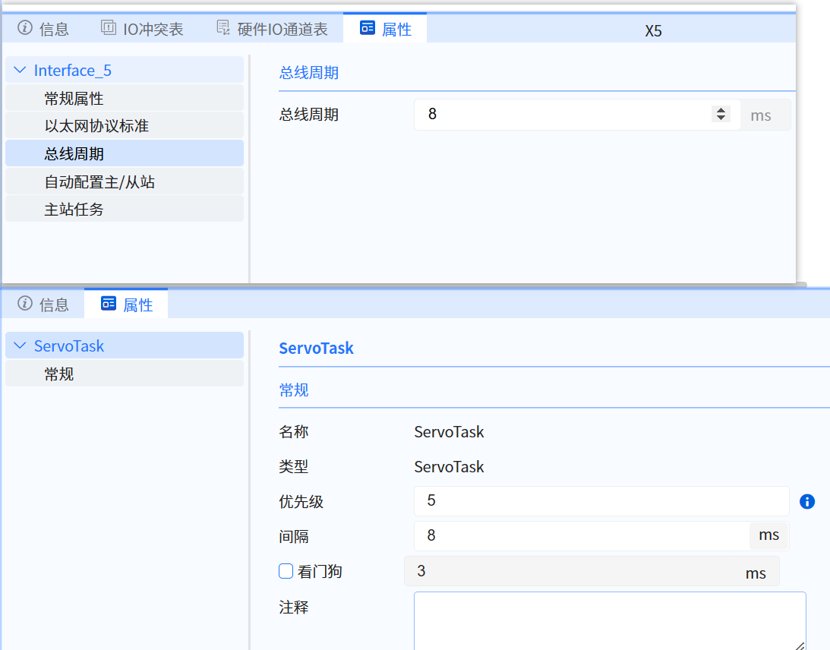Click the 信息 tab icon in top panel
The height and width of the screenshot is (650, 830).
click(x=25, y=29)
